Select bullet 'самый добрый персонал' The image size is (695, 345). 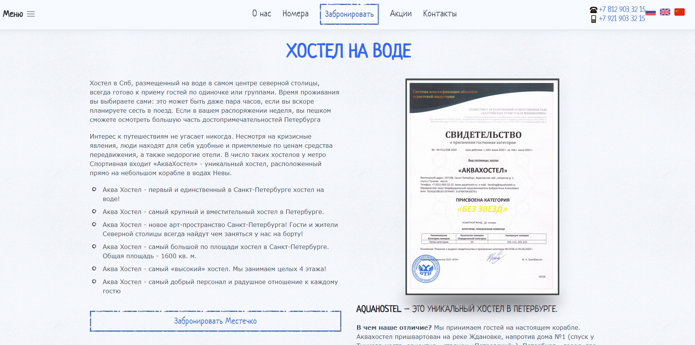220,286
